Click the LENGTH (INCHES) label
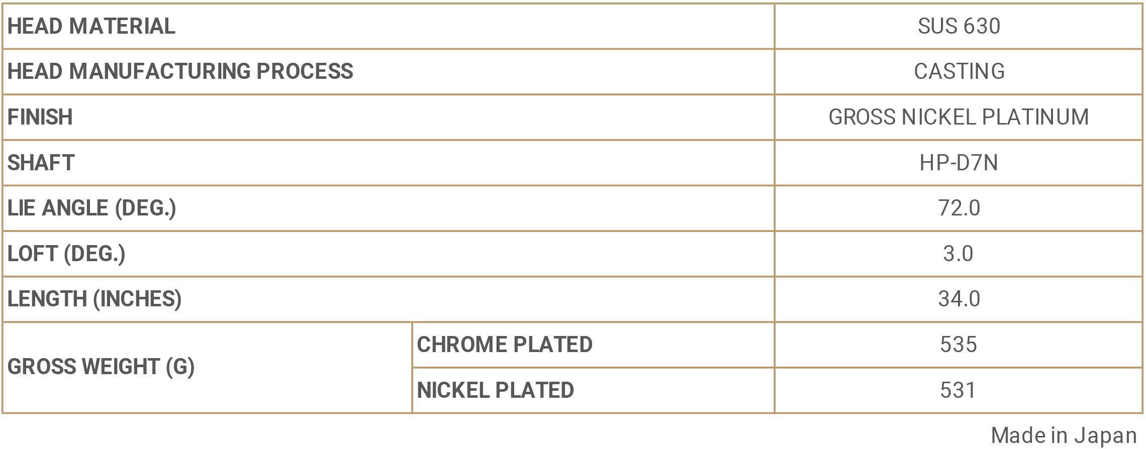The width and height of the screenshot is (1146, 449). pos(94,299)
